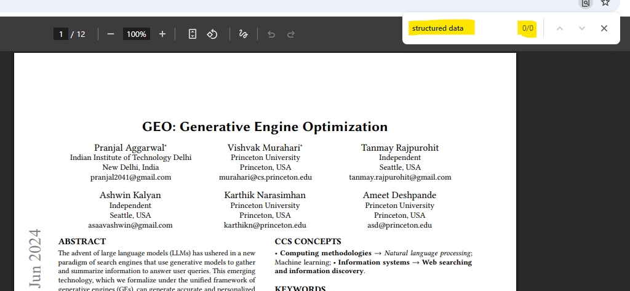Click the fit to page icon
The width and height of the screenshot is (630, 291).
point(193,34)
